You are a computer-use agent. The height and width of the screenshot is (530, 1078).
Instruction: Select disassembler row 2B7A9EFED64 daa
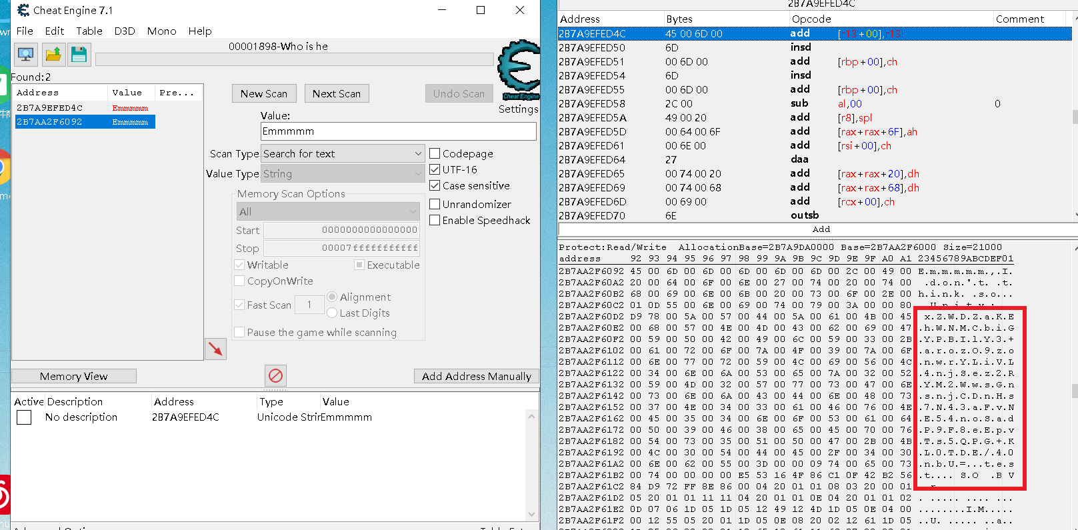pyautogui.click(x=815, y=159)
